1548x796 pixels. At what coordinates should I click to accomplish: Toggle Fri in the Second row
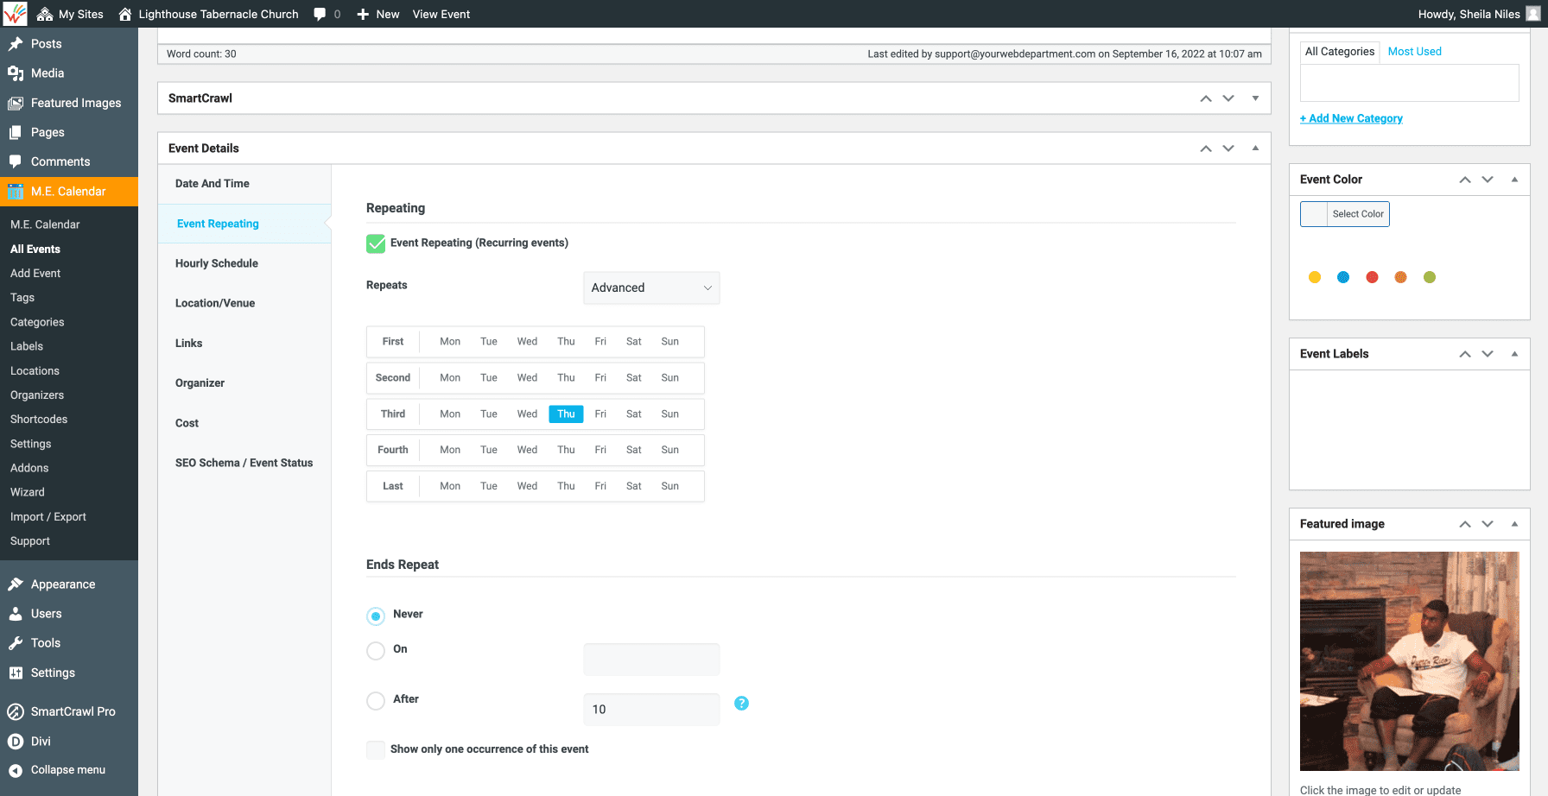point(600,378)
